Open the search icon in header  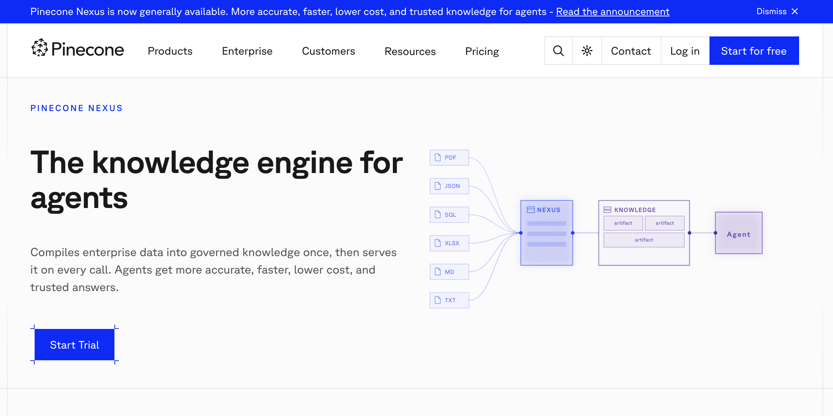click(558, 51)
